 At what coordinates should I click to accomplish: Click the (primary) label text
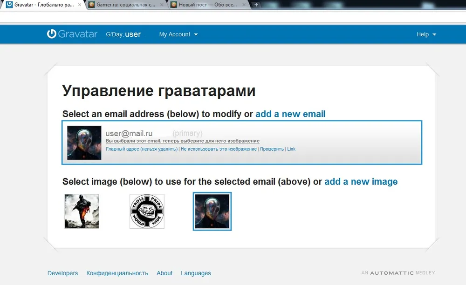pyautogui.click(x=187, y=133)
